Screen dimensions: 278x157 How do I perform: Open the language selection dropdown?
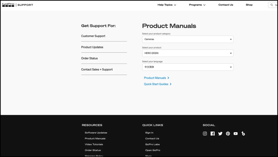pyautogui.click(x=188, y=67)
